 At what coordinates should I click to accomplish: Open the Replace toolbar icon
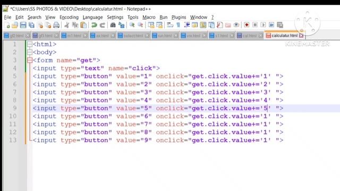tap(122, 25)
